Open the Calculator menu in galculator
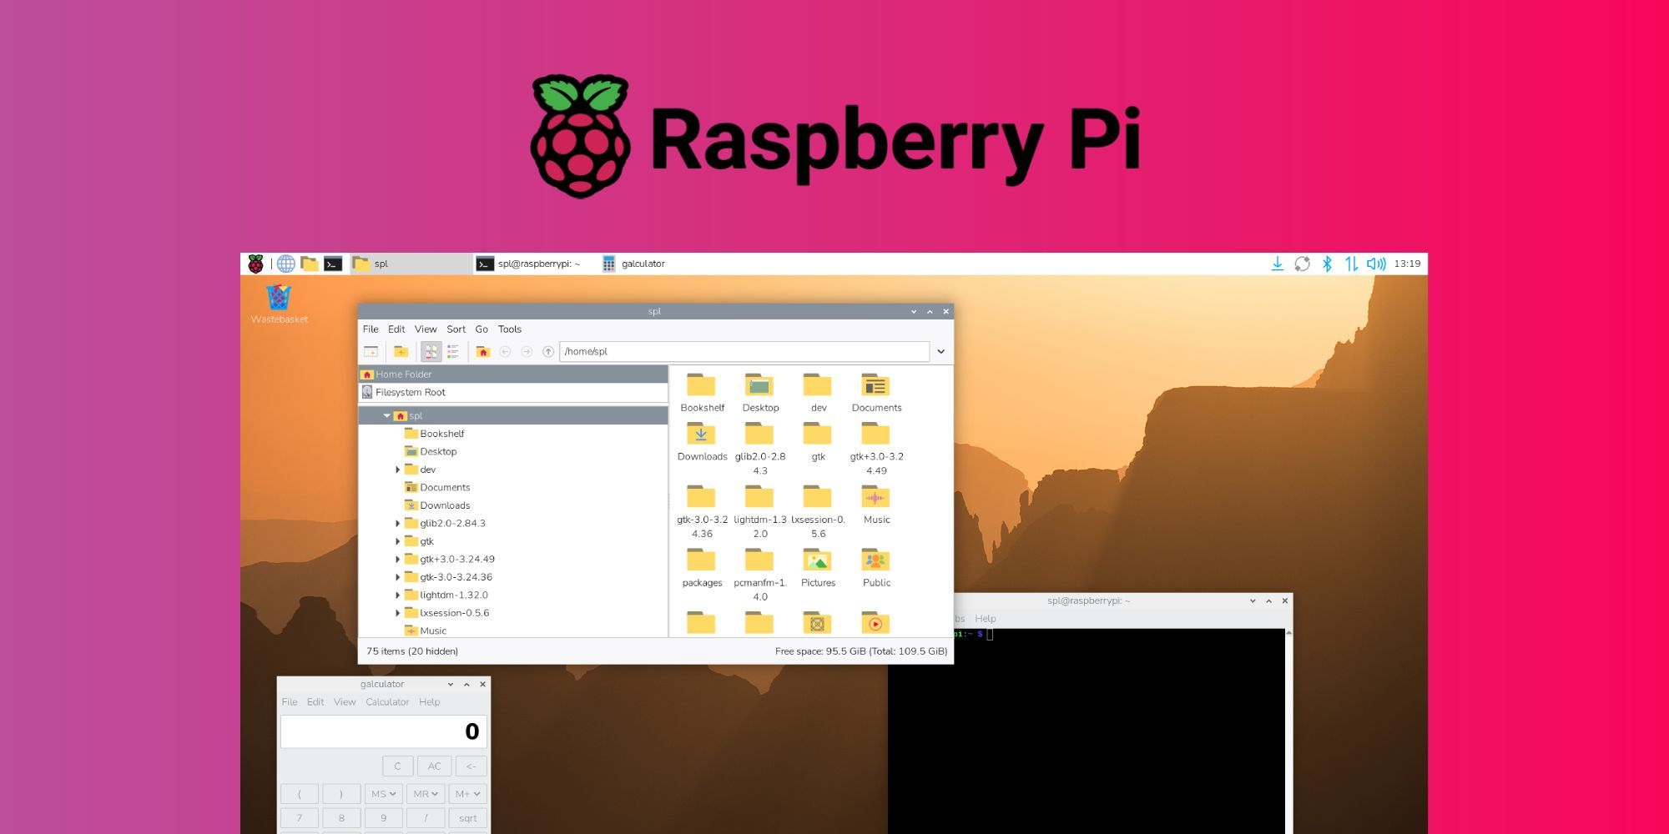The height and width of the screenshot is (834, 1669). pos(387,702)
